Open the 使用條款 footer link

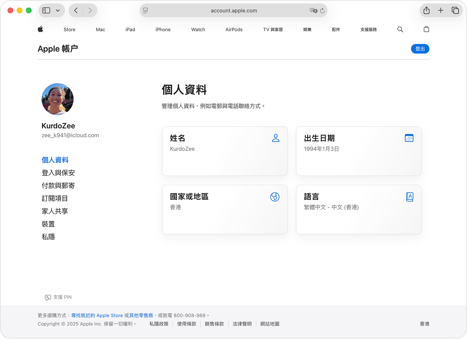click(x=187, y=324)
